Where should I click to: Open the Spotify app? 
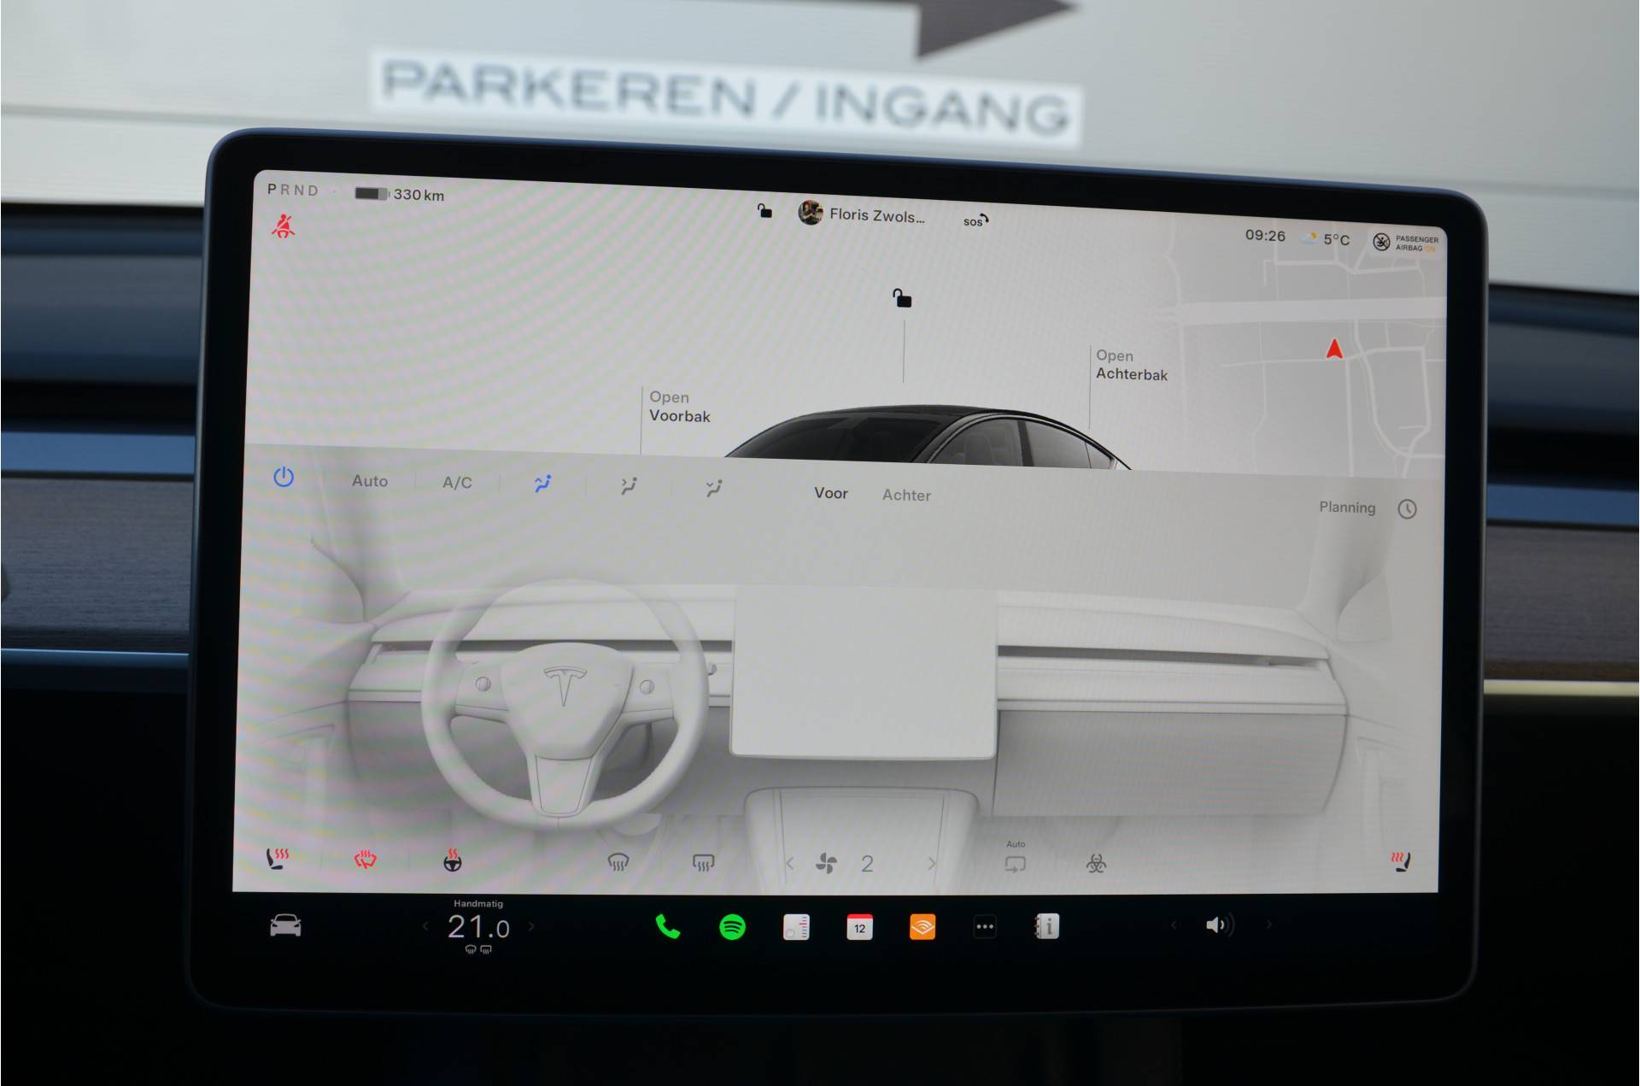point(732,927)
